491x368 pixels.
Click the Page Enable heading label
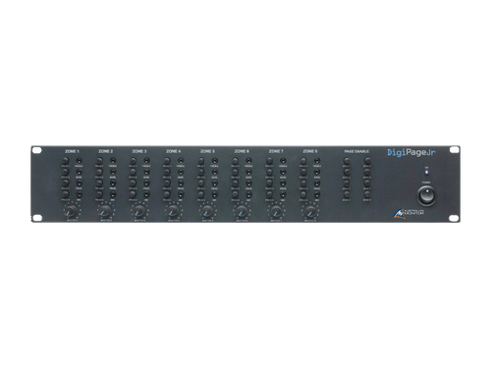pos(356,151)
